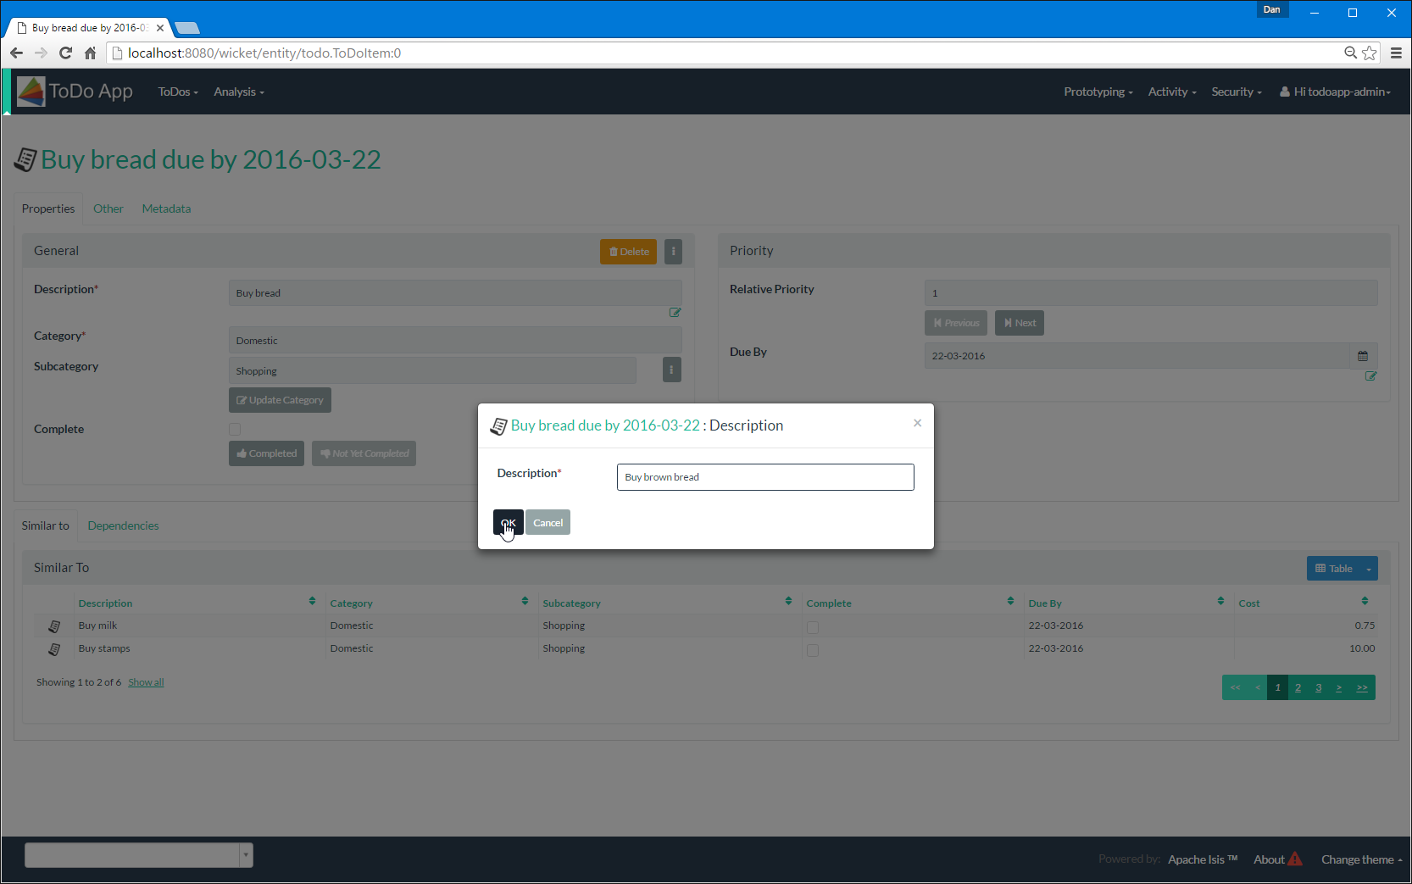Image resolution: width=1412 pixels, height=884 pixels.
Task: Bookmark this page with the star icon
Action: [1370, 53]
